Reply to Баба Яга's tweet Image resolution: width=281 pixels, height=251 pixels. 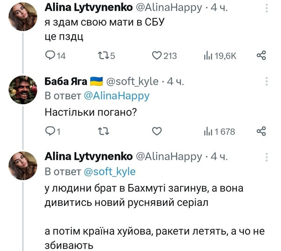(x=50, y=131)
